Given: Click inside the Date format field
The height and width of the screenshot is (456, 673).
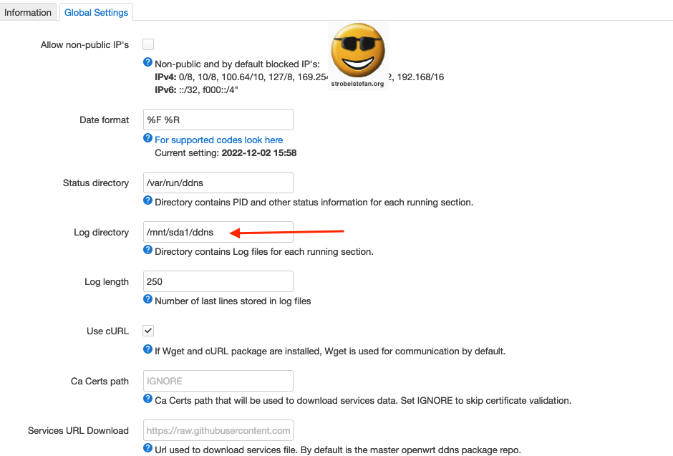Looking at the screenshot, I should [218, 119].
